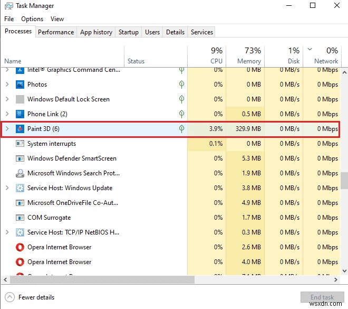
Task: Click the horizontal scrollbar left arrow
Action: point(6,279)
